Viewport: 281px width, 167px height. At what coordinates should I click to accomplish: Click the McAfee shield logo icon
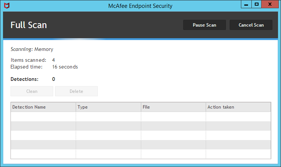tap(7, 6)
